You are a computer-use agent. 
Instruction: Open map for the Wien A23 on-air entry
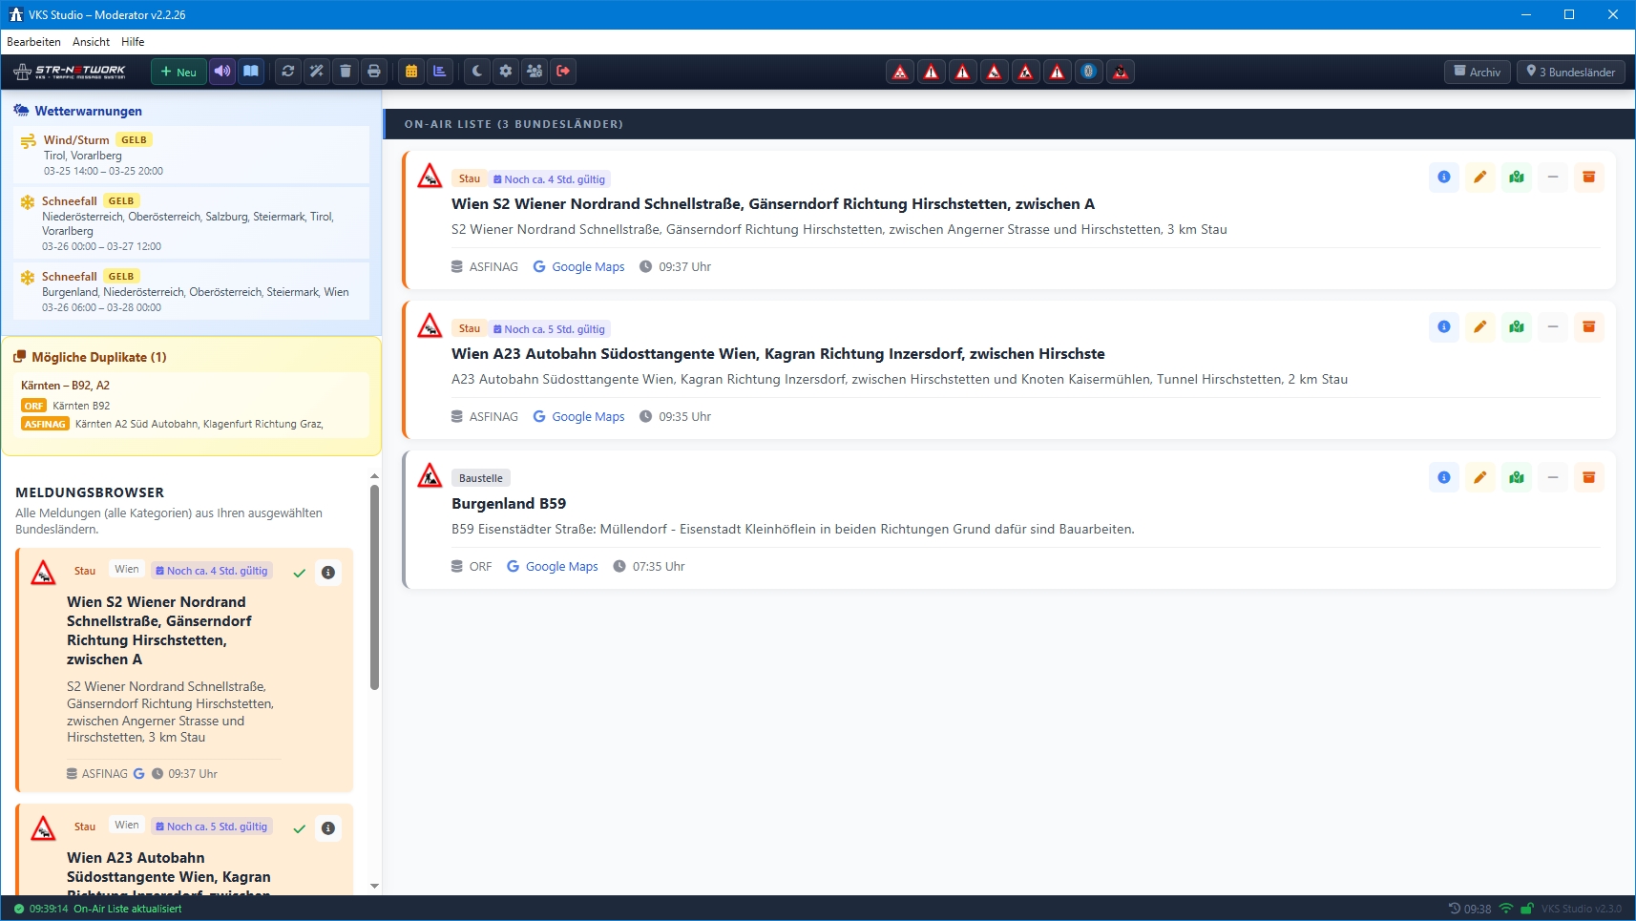point(1516,327)
